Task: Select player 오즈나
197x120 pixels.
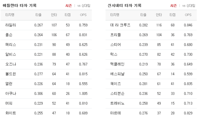Action: click(x=11, y=64)
